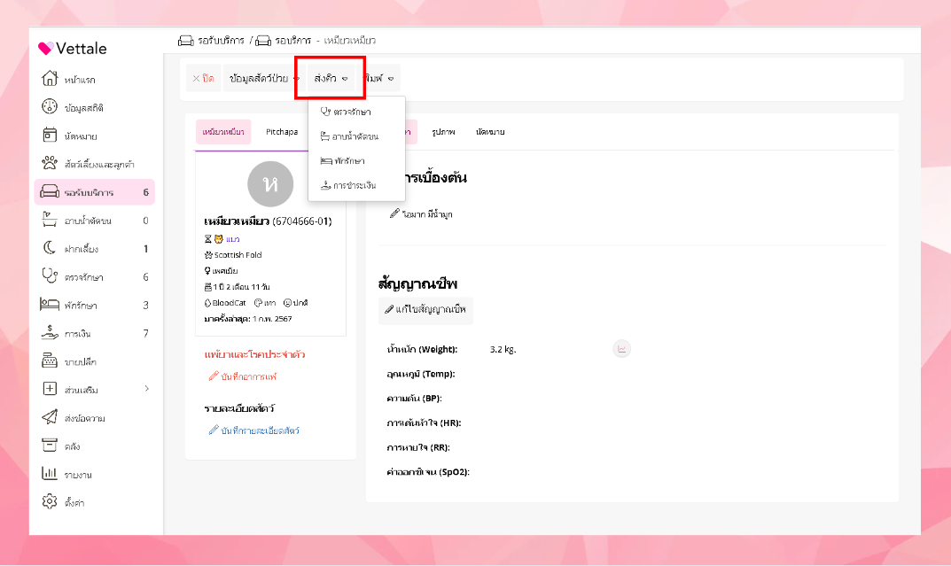
Task: Click the ปกติ status text
Action: click(x=300, y=303)
